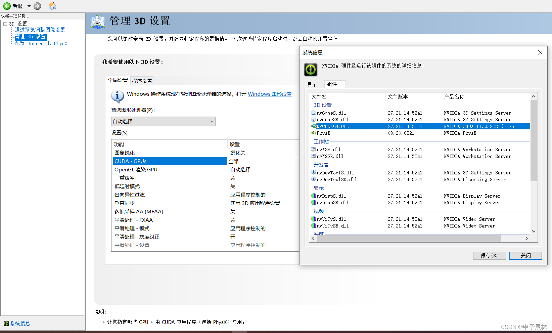Image resolution: width=552 pixels, height=333 pixels.
Task: Collapse the 3D 设置 tree node
Action: pos(5,24)
